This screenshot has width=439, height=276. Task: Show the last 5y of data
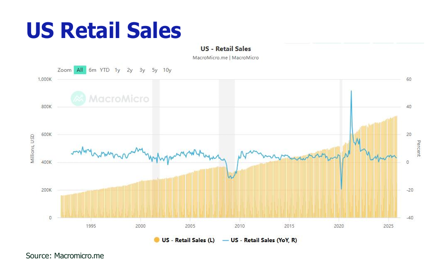(x=154, y=70)
